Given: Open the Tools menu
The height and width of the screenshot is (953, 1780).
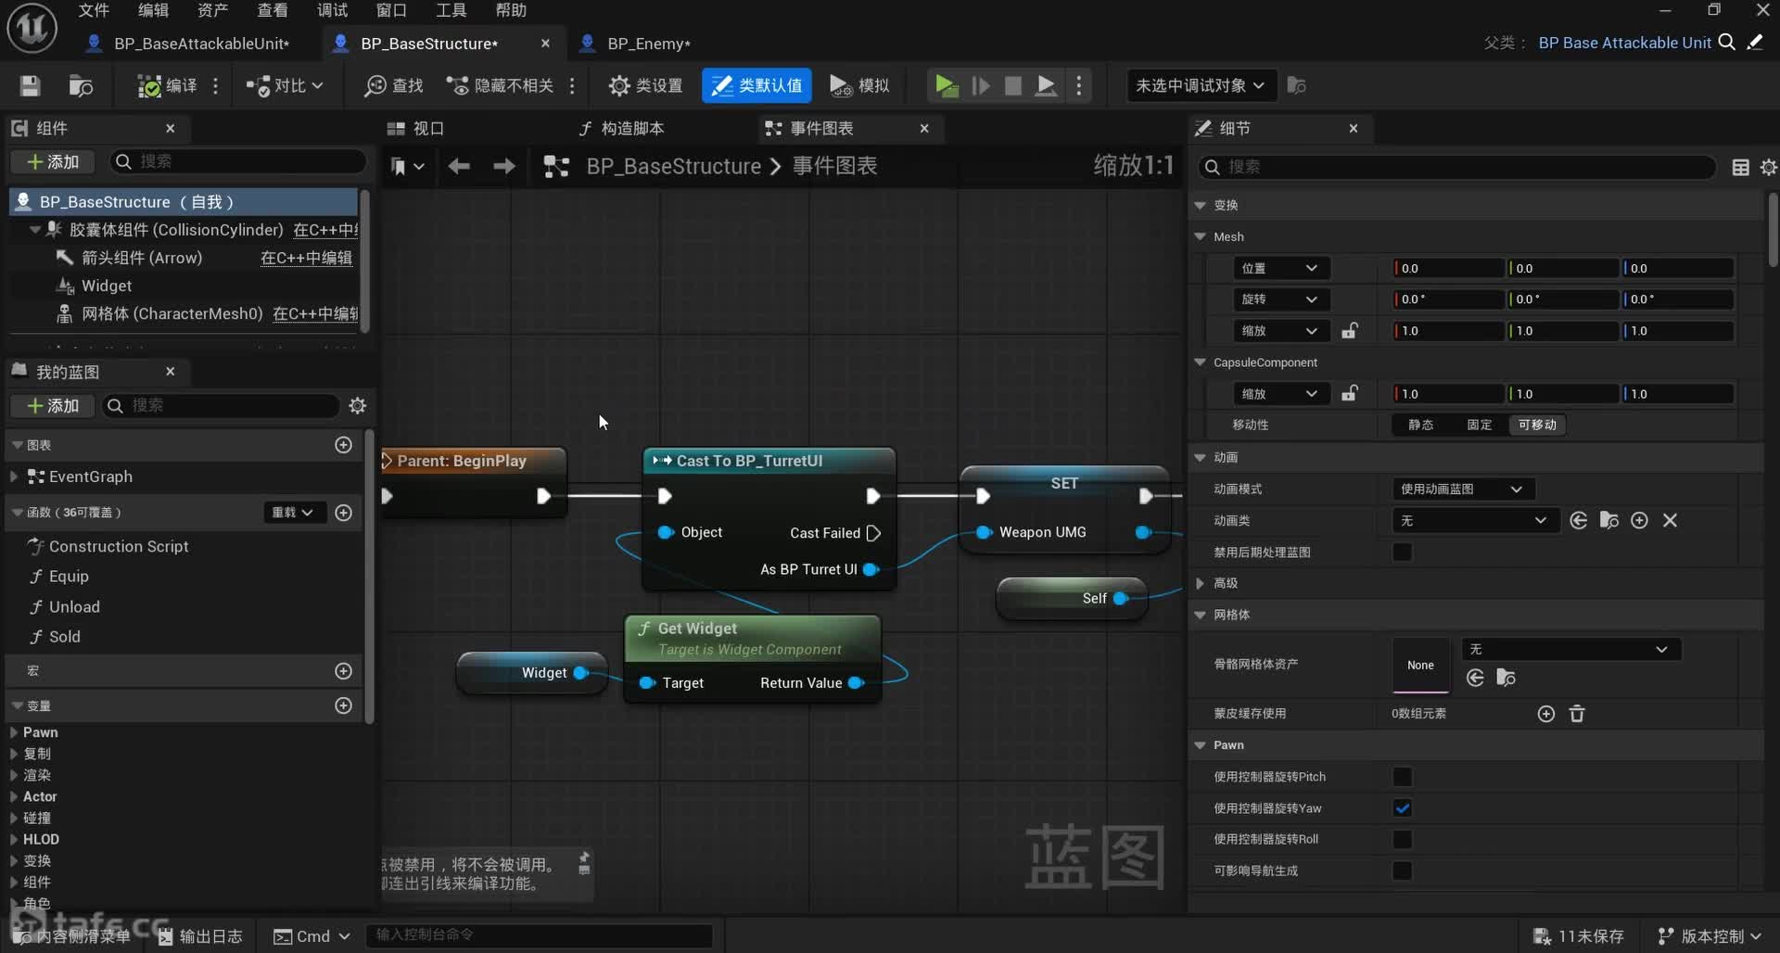Looking at the screenshot, I should 451,10.
